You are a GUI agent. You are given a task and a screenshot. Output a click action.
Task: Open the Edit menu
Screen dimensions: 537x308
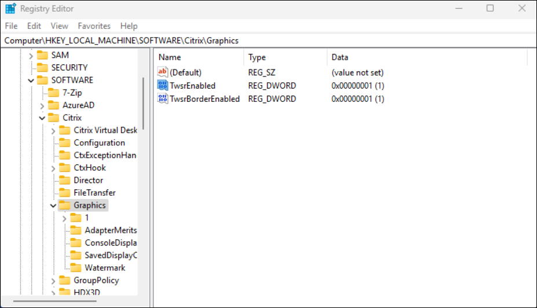(x=34, y=26)
